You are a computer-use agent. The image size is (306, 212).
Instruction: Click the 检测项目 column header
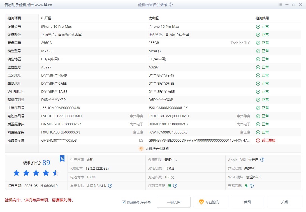pos(14,18)
